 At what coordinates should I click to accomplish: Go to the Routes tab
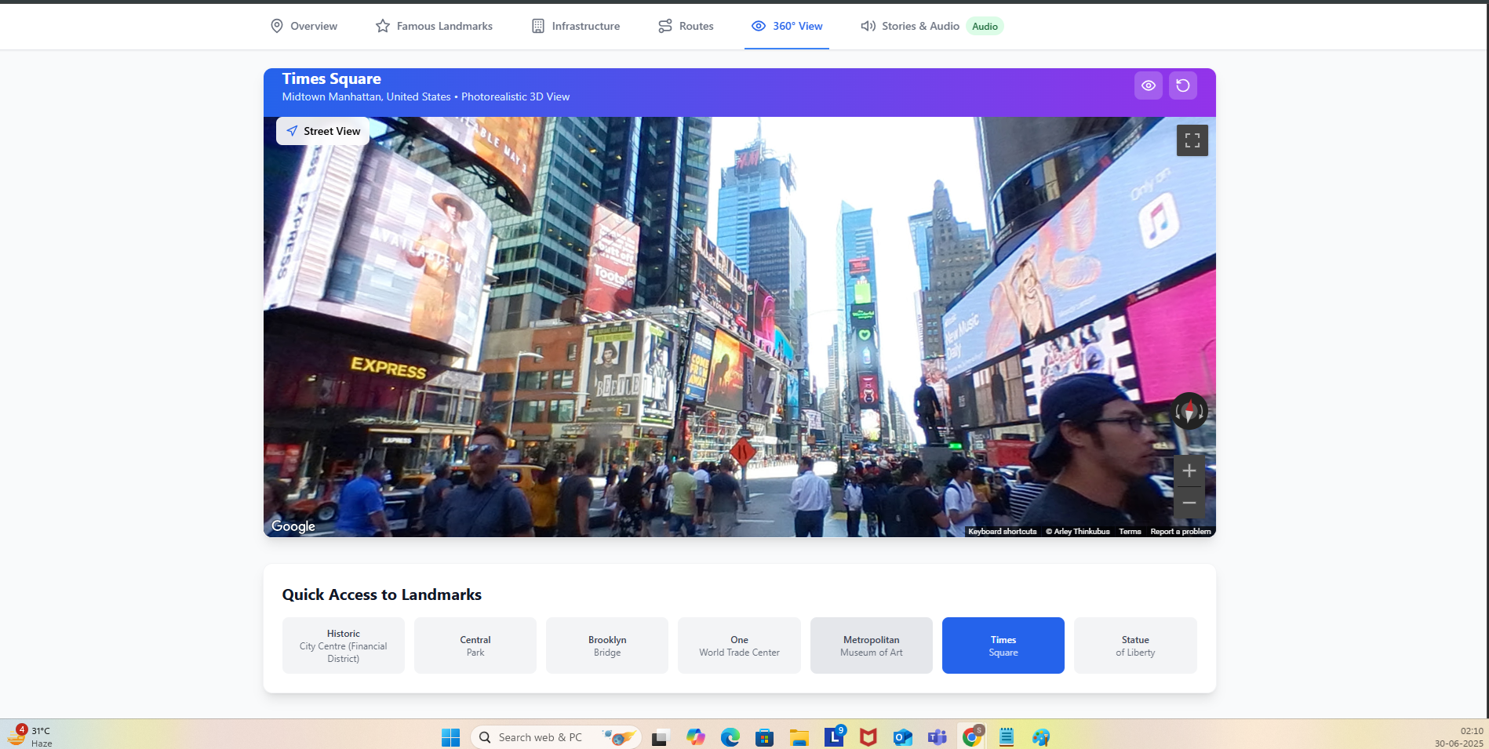(x=686, y=26)
